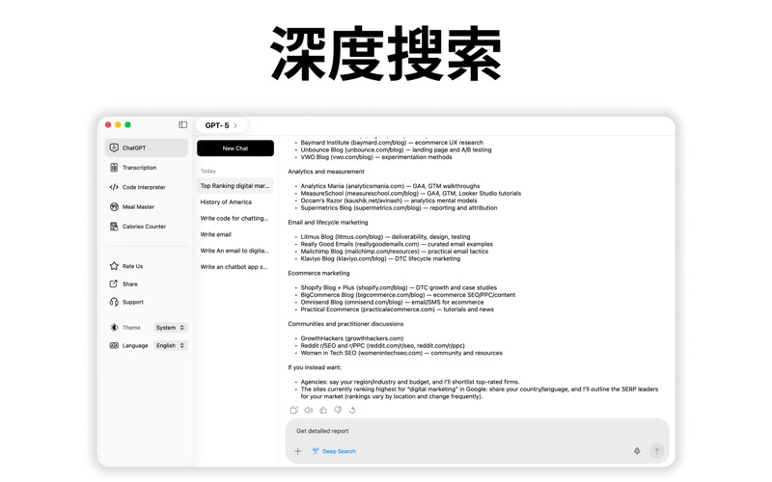Screen dimensions: 772x482
Task: Click the VWO Blog line
Action: (376, 157)
